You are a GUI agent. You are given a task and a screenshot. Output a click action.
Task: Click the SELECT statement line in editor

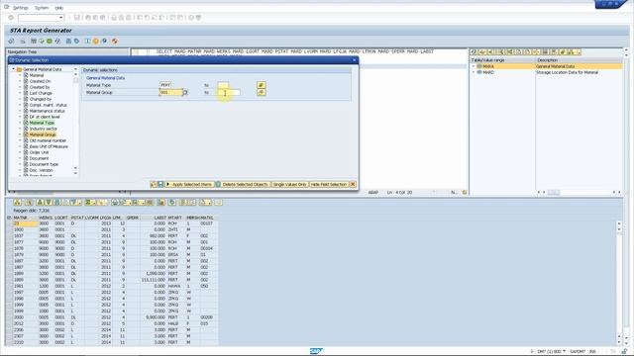pyautogui.click(x=295, y=51)
